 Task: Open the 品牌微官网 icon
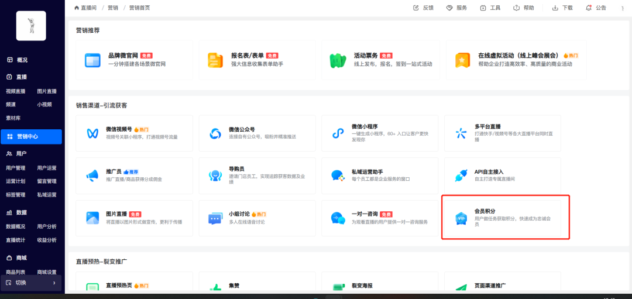point(92,60)
